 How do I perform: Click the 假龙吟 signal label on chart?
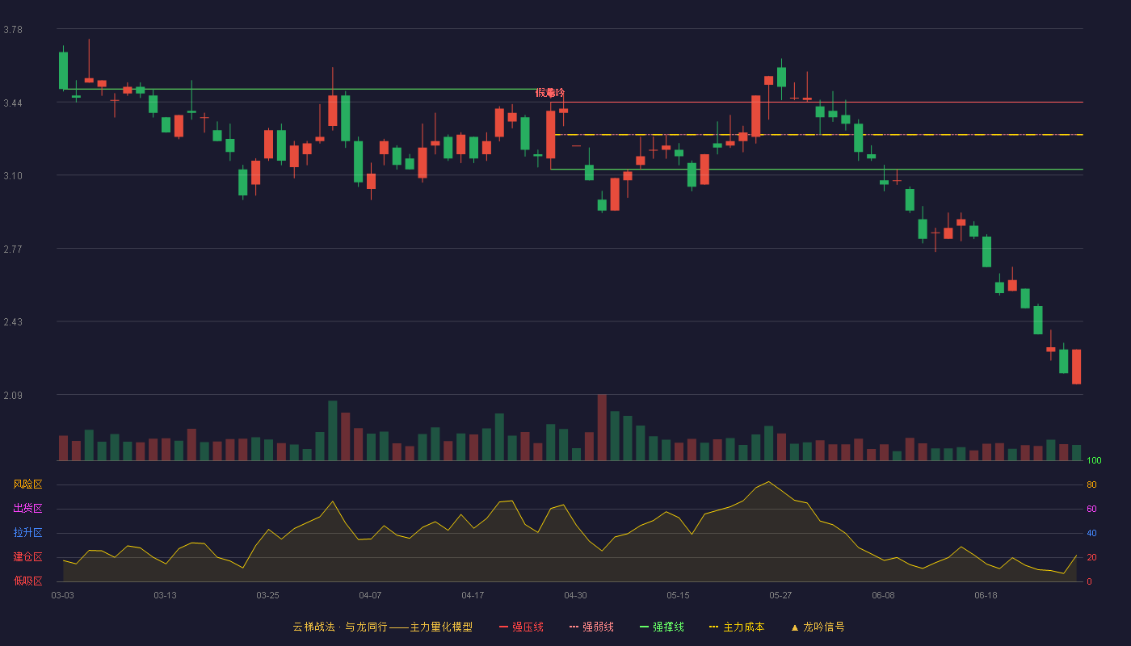[550, 93]
